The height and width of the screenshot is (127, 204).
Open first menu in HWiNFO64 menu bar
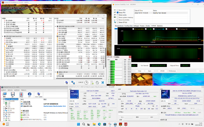[x=4, y=90]
